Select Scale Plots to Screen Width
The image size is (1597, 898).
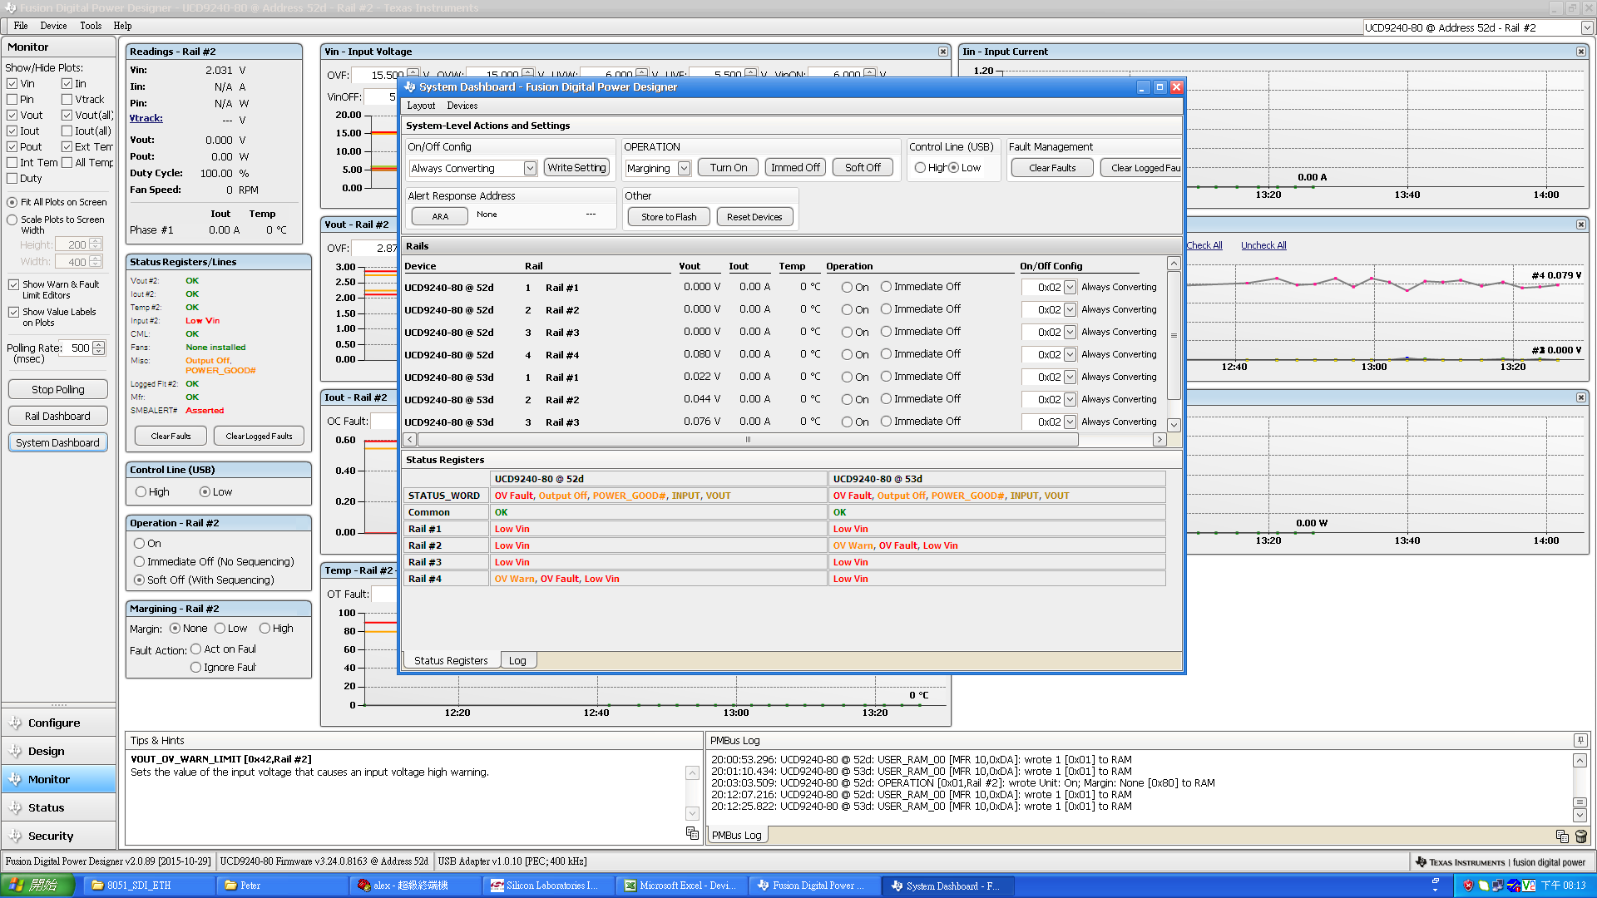click(x=12, y=220)
